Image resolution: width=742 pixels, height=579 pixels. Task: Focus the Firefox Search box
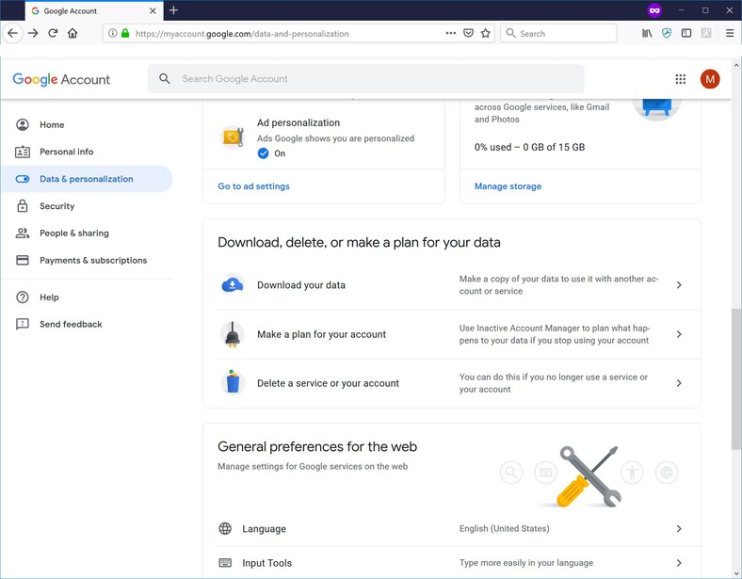click(558, 33)
